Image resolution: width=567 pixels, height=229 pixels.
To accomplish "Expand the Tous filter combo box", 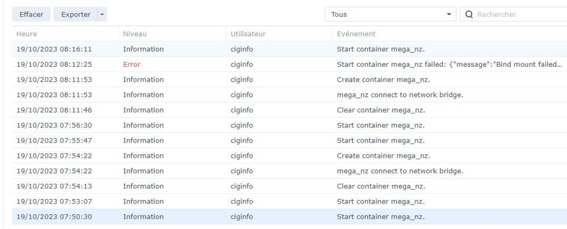I will pyautogui.click(x=391, y=15).
